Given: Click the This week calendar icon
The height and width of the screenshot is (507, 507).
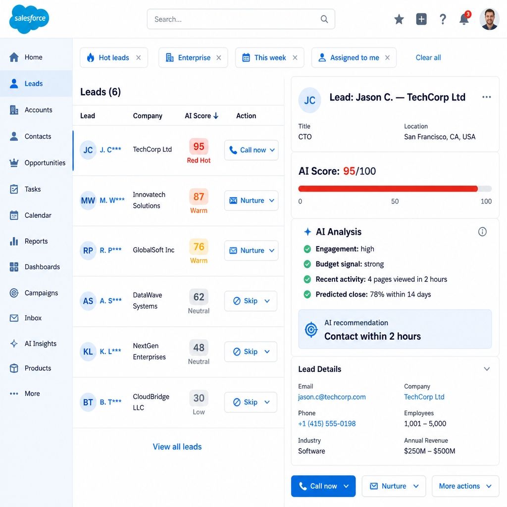Looking at the screenshot, I should coord(246,57).
